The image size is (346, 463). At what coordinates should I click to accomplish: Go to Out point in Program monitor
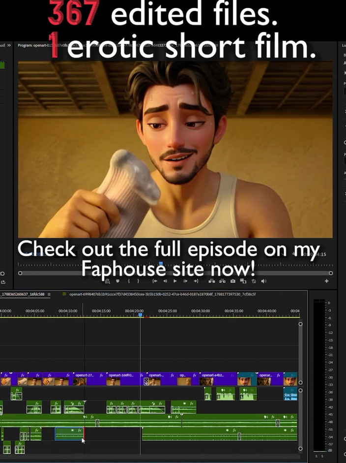(x=196, y=281)
